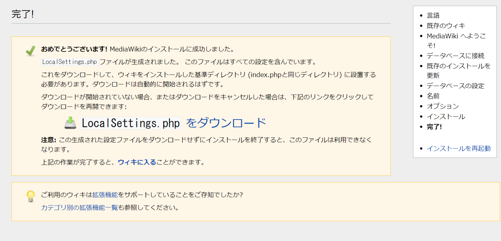Select データベースに接続 step
This screenshot has width=501, height=241.
[456, 56]
